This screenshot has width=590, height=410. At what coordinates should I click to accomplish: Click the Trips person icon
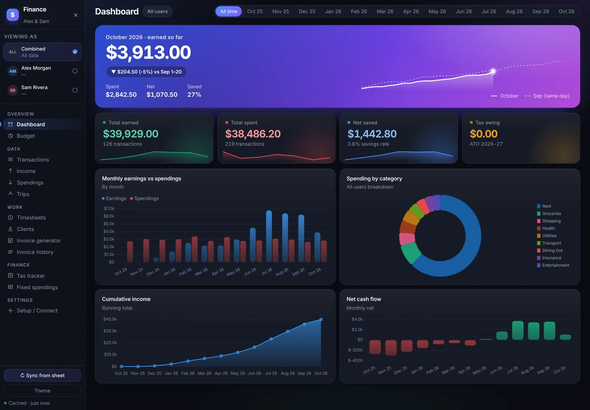(x=10, y=194)
